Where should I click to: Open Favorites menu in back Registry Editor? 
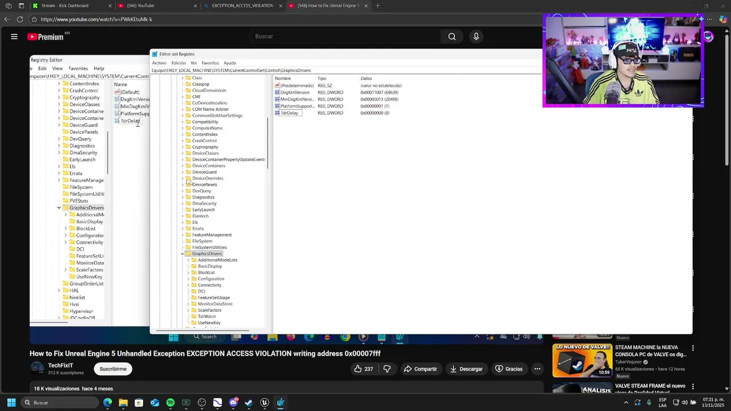(78, 68)
